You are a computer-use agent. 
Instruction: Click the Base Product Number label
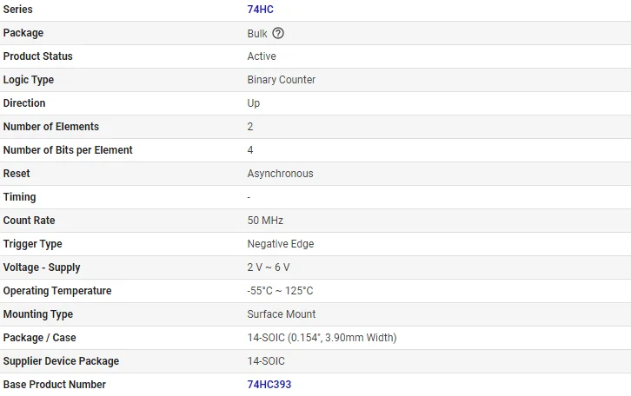[55, 385]
